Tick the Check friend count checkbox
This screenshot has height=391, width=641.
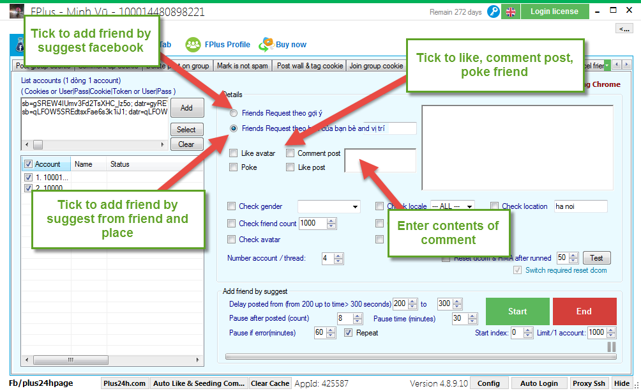[x=231, y=224]
